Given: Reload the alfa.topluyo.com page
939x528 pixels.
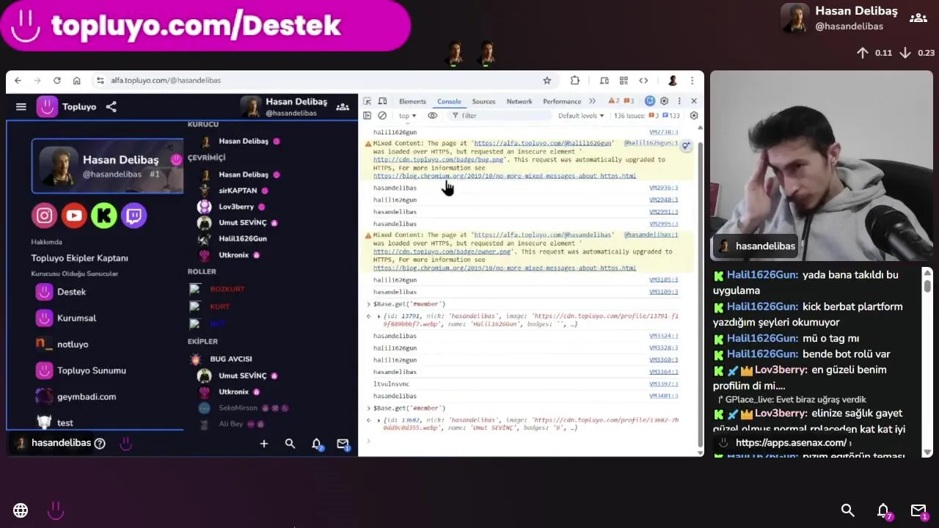Looking at the screenshot, I should pyautogui.click(x=56, y=81).
